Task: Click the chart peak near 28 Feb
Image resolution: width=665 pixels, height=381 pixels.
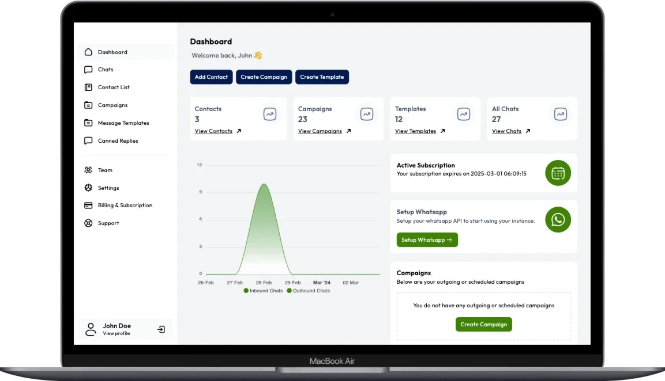Action: 264,184
